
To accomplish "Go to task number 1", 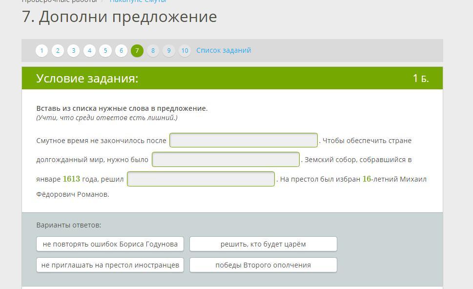I will pyautogui.click(x=41, y=51).
